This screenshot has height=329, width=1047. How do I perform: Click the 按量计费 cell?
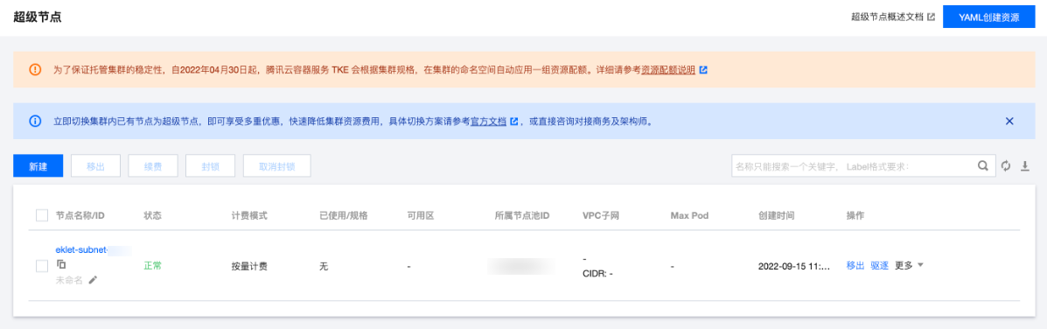(x=249, y=266)
